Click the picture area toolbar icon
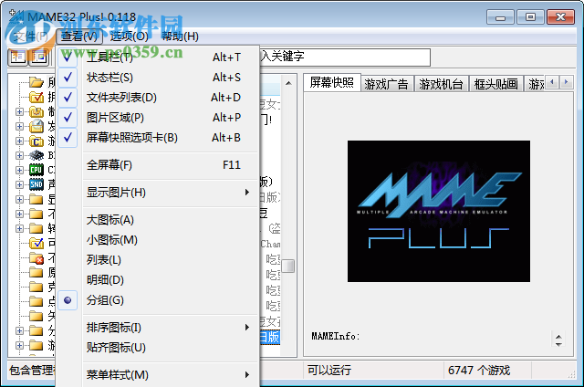Viewport: 584px width, 387px height. pos(38,57)
